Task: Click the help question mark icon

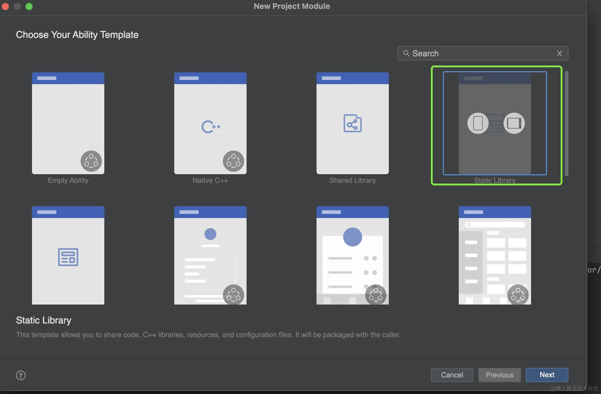Action: (21, 375)
